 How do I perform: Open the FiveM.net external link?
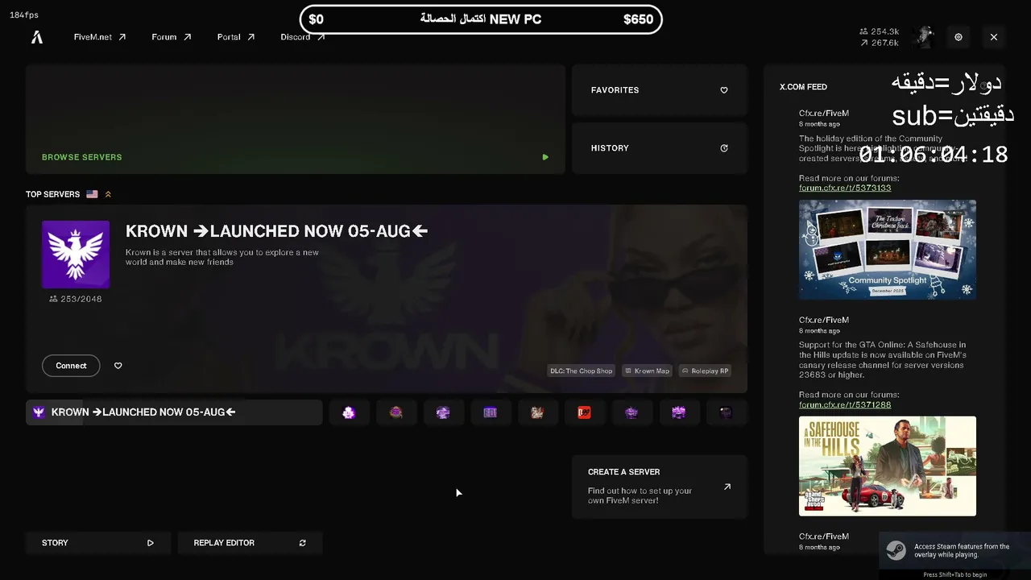[100, 37]
